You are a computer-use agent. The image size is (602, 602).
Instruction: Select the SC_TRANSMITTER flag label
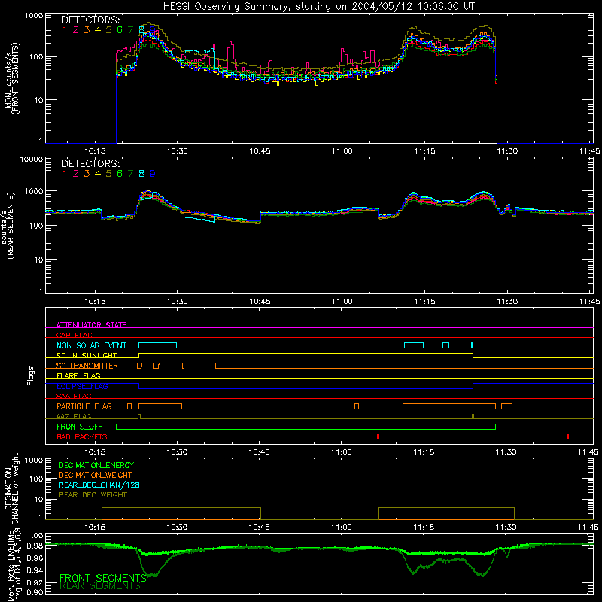(87, 366)
